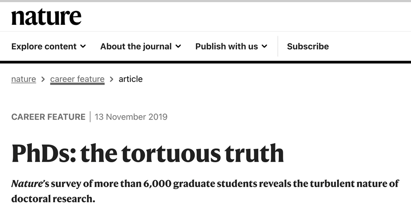
Task: Expand the chevron beside Explore content
Action: click(83, 46)
